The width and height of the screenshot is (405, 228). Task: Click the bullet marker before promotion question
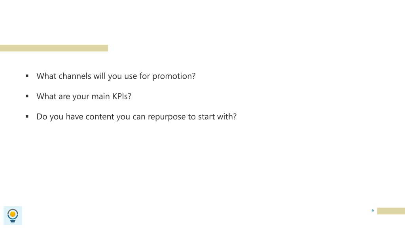(x=27, y=76)
